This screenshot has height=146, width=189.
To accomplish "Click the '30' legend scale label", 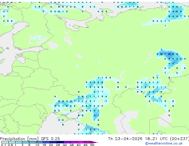I will (x=65, y=145).
